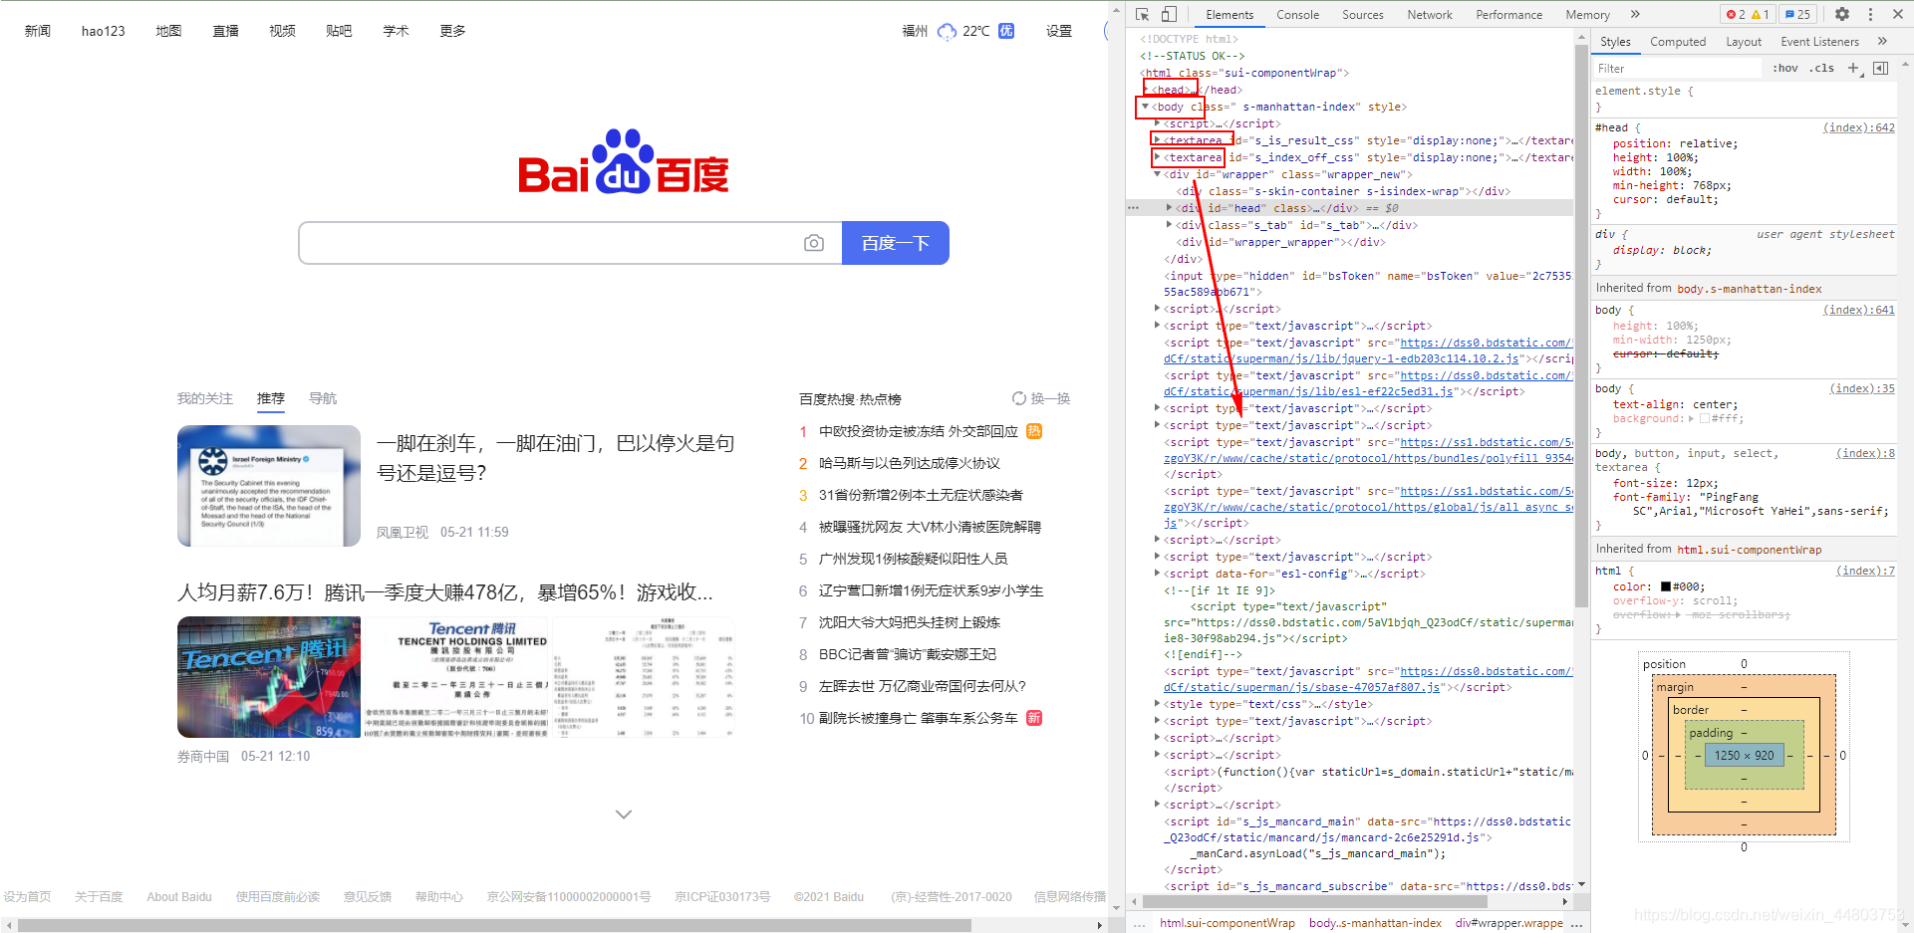Image resolution: width=1914 pixels, height=933 pixels.
Task: Open the Performance tab
Action: point(1508,14)
